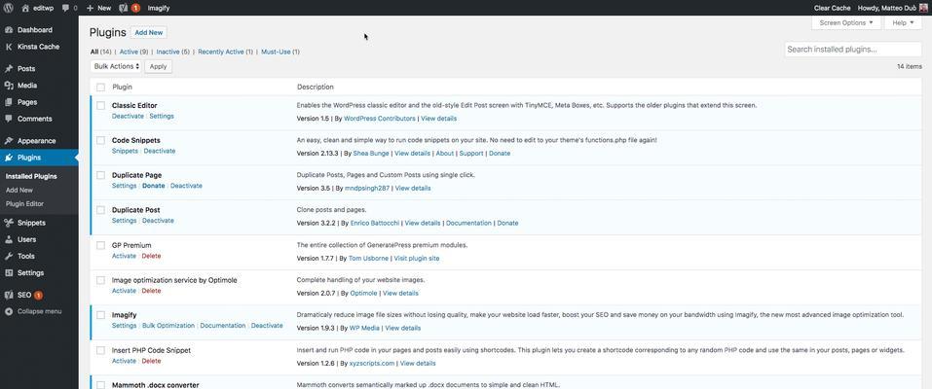Open Installed Plugins submenu item
Image resolution: width=932 pixels, height=389 pixels.
coord(31,176)
